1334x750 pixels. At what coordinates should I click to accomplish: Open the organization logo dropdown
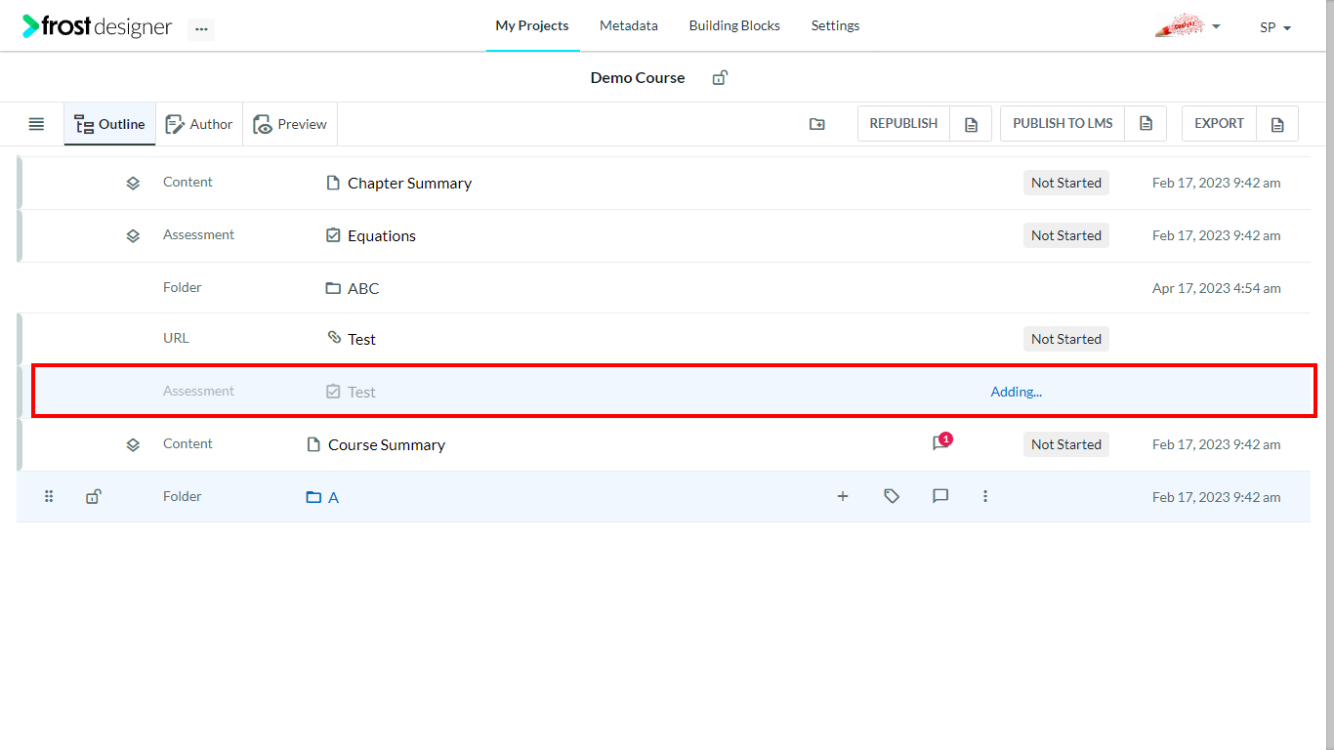click(x=1188, y=26)
